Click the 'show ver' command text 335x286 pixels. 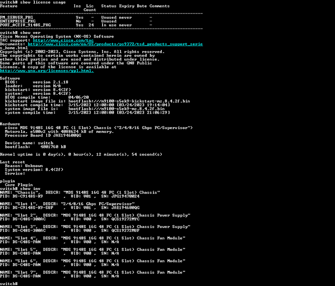(x=30, y=33)
